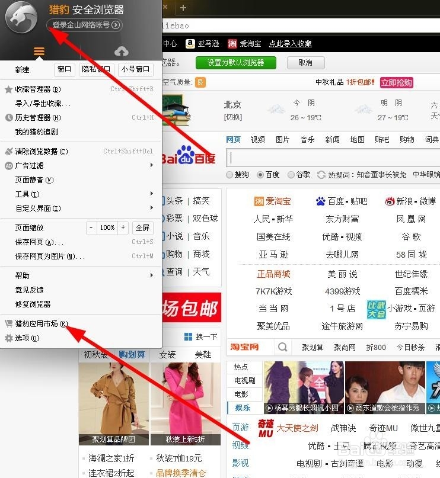The image size is (440, 478).
Task: Click the 奇迹MU game logo
Action: point(266,428)
